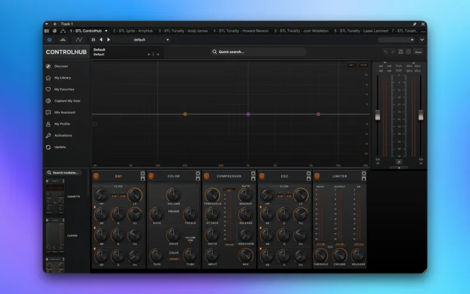Screen dimensions: 470x294
Task: Lock the LIMITER module with its lock icon
Action: coord(364,179)
